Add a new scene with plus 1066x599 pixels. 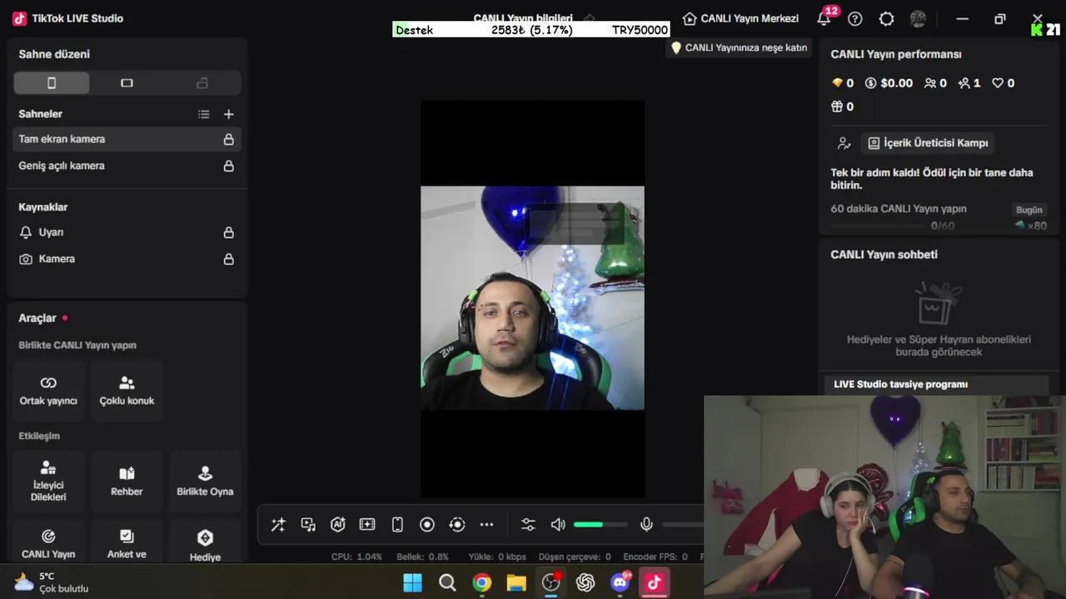coord(229,114)
